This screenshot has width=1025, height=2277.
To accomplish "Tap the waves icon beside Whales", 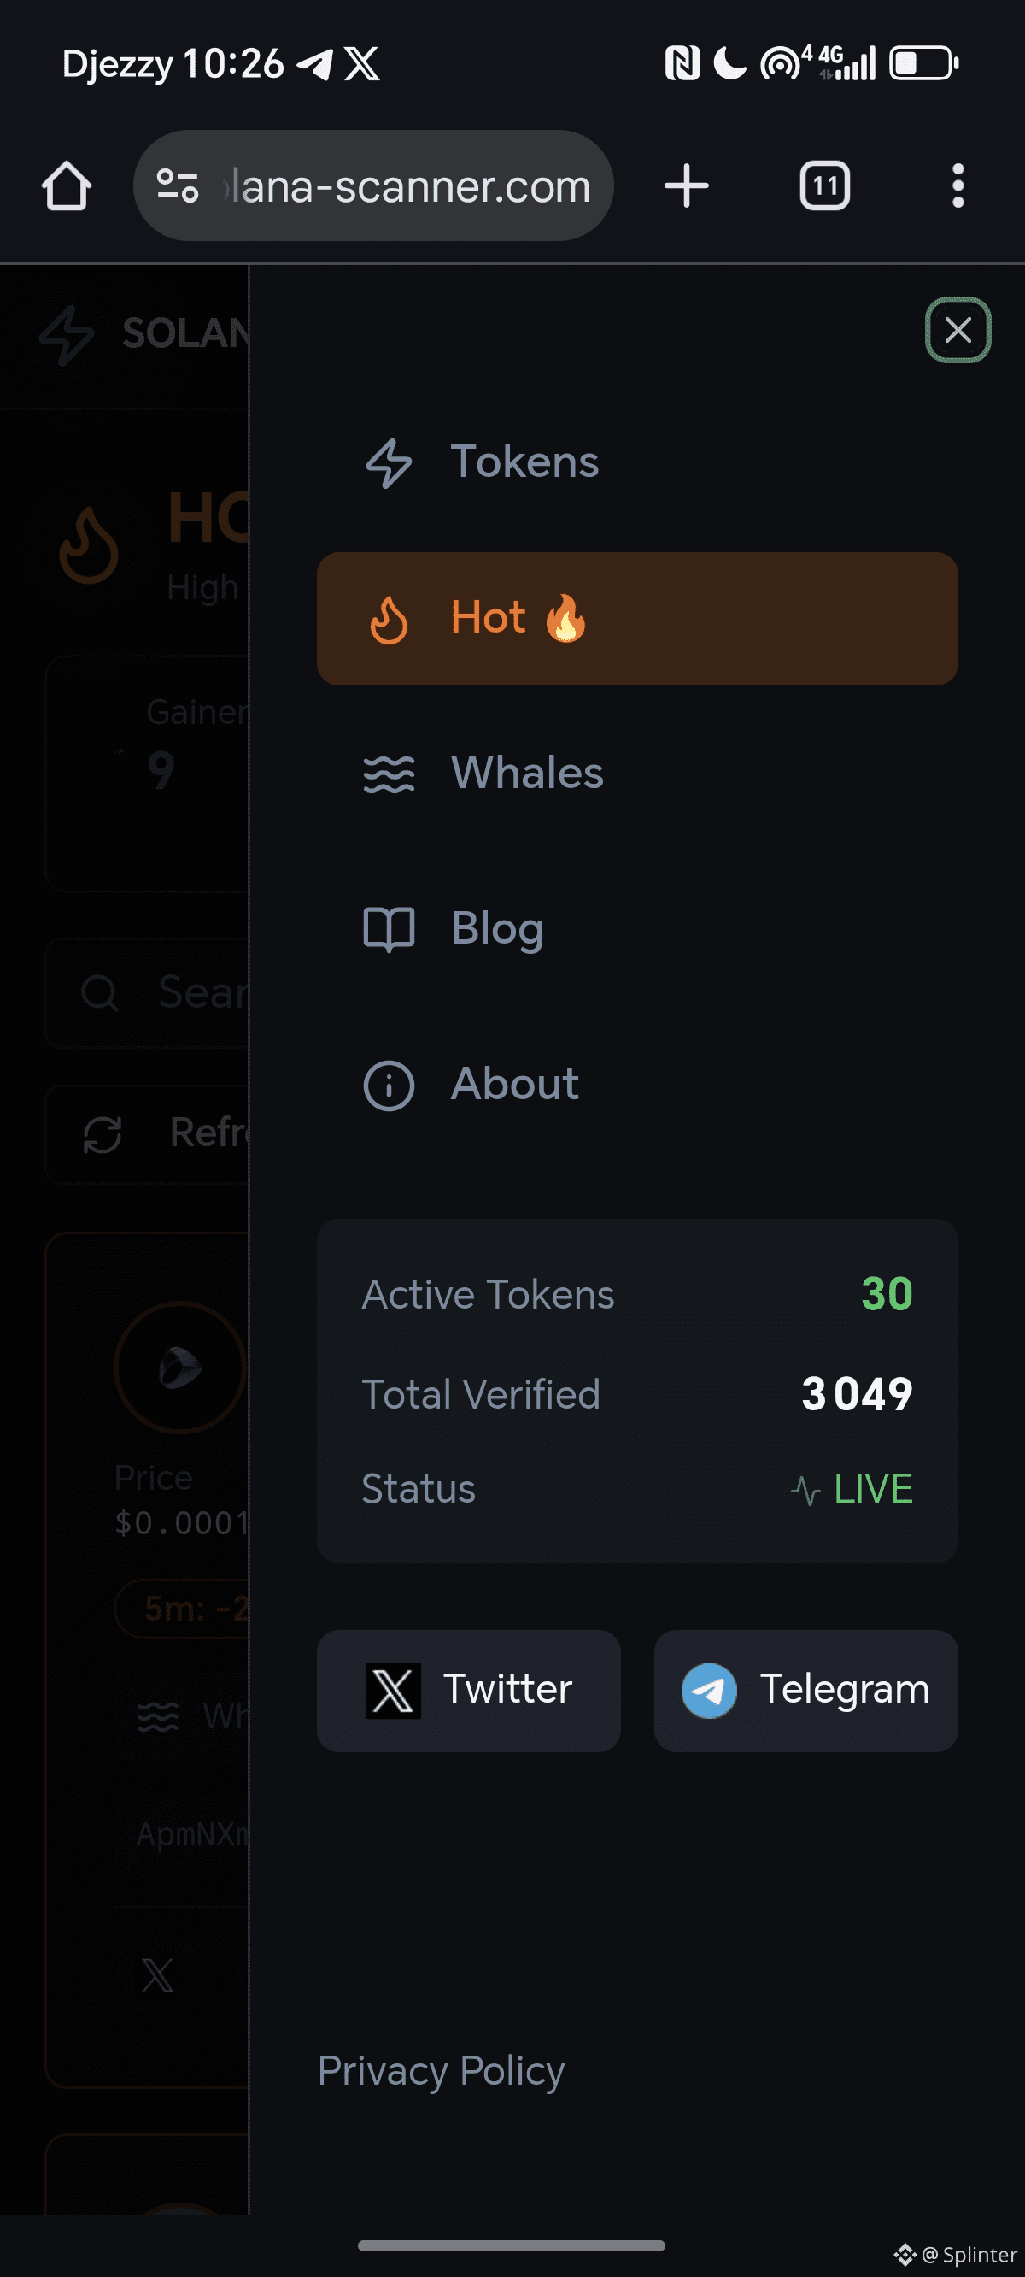I will pyautogui.click(x=389, y=774).
